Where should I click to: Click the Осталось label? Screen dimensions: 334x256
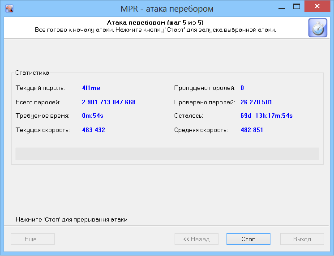point(189,116)
